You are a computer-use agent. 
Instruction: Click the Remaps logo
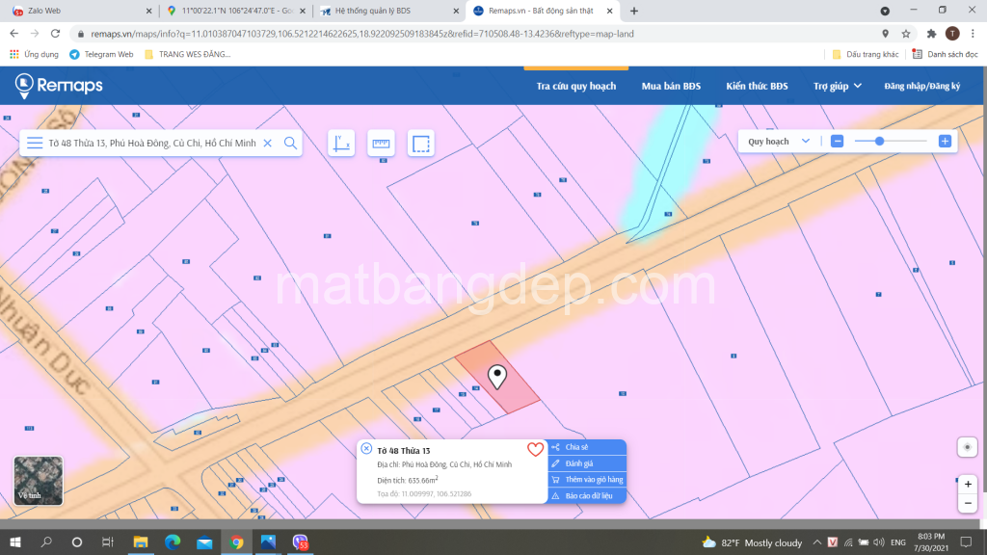tap(59, 86)
